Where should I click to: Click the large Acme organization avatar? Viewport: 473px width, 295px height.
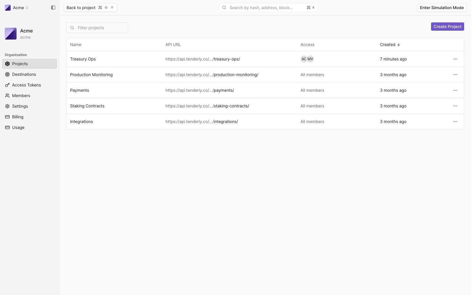coord(11,34)
